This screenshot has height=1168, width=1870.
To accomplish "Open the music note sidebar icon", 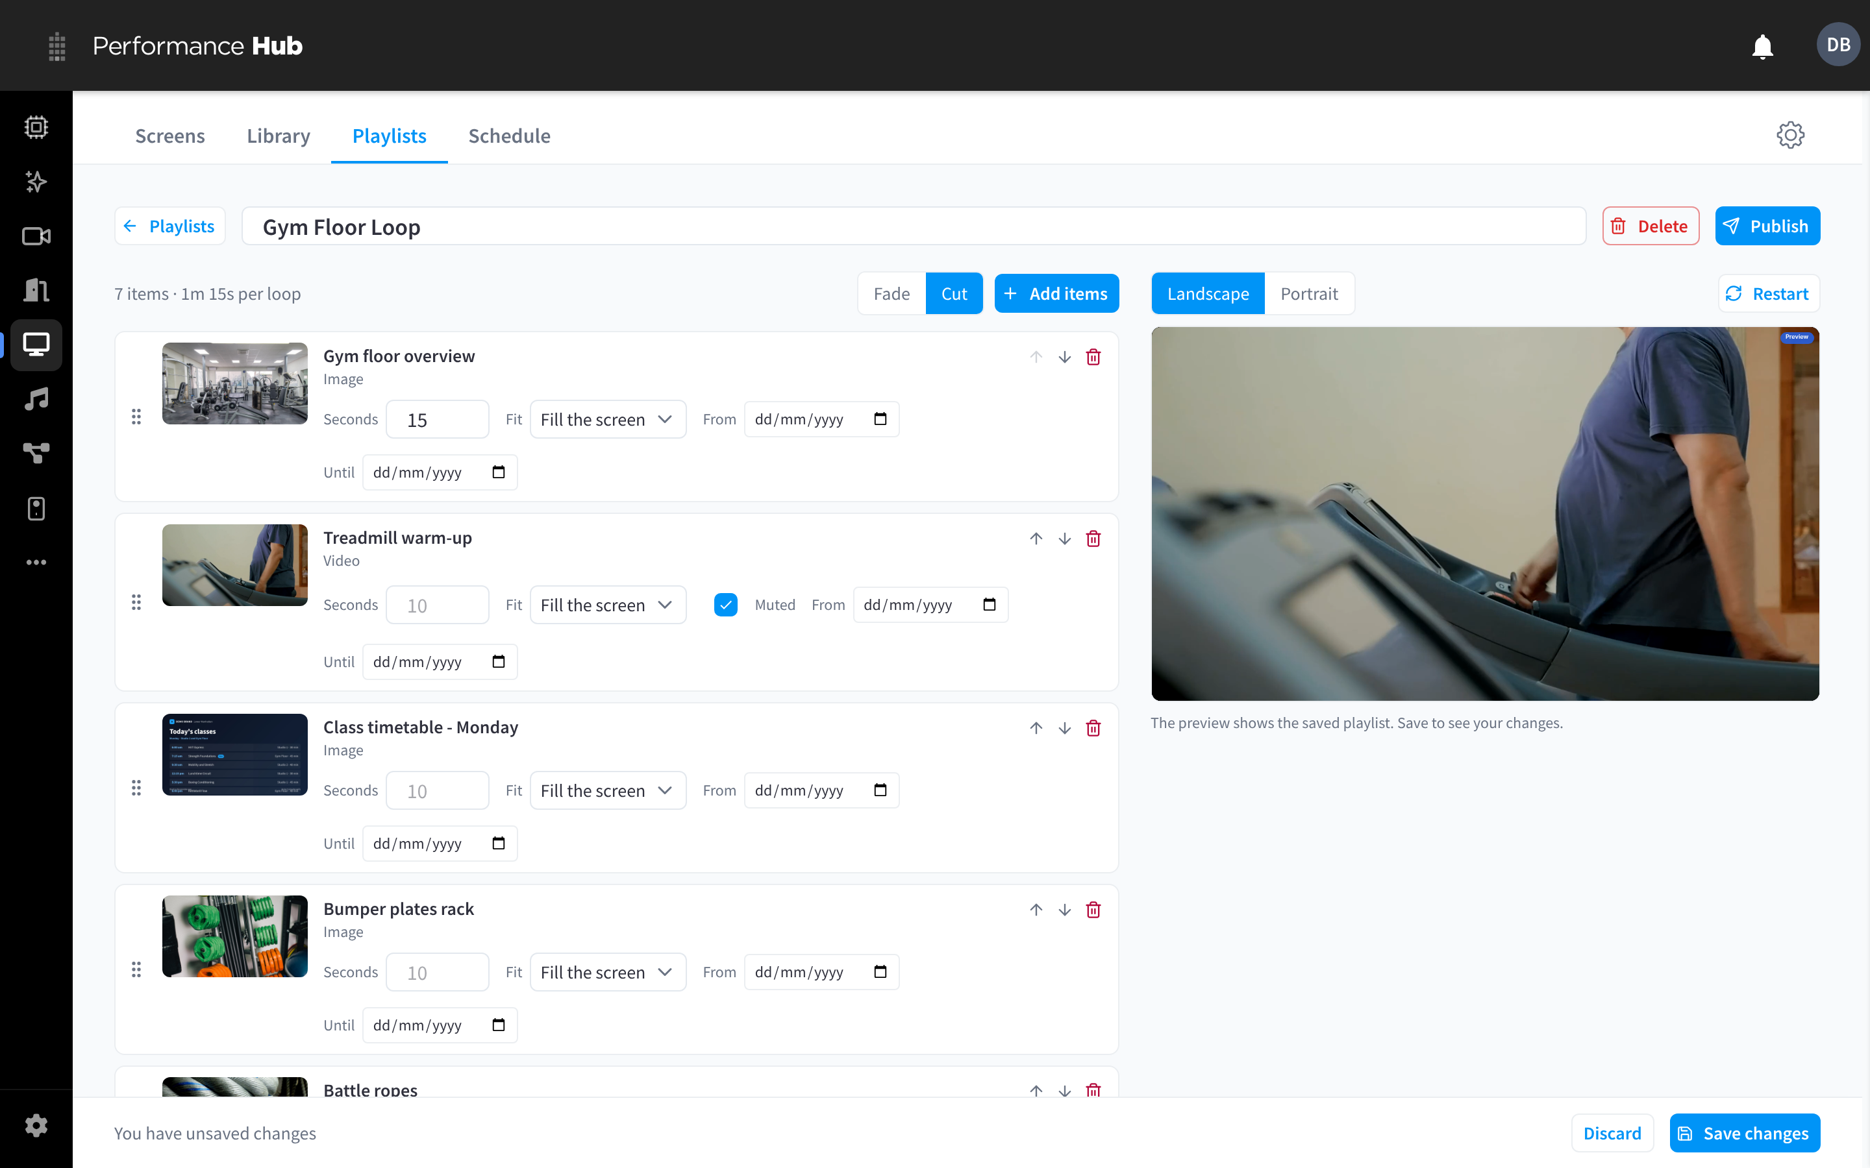I will (36, 399).
